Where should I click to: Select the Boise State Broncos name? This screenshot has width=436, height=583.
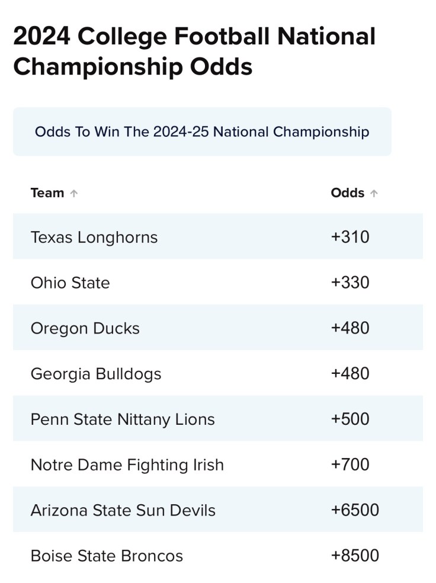[x=107, y=556]
